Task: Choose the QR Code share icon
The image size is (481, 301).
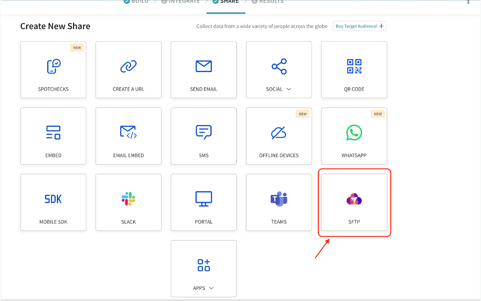Action: click(x=354, y=66)
